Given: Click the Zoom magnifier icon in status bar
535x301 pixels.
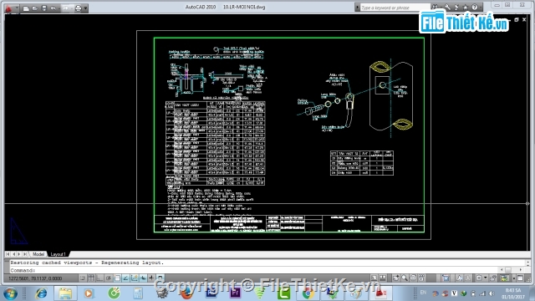Looking at the screenshot, I should [405, 278].
